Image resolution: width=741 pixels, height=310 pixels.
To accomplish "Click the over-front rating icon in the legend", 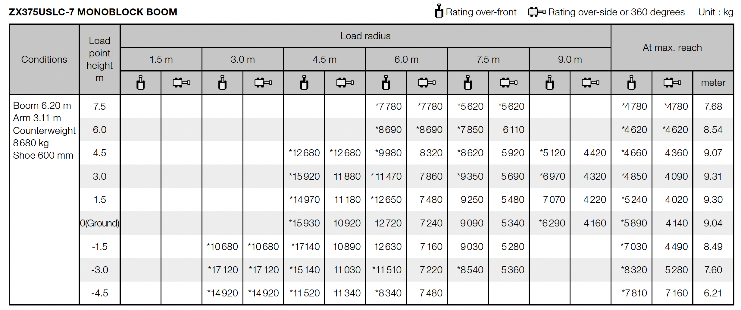I will [439, 11].
